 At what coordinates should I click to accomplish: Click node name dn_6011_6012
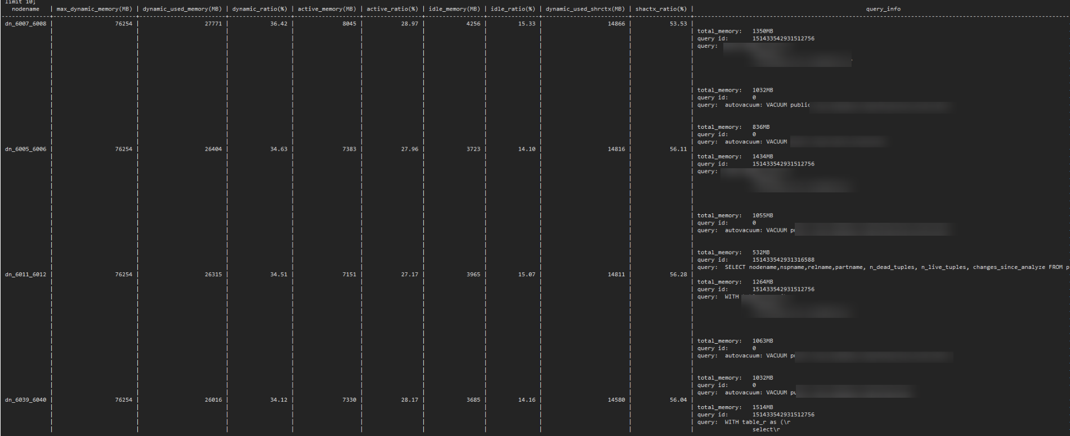pos(26,275)
